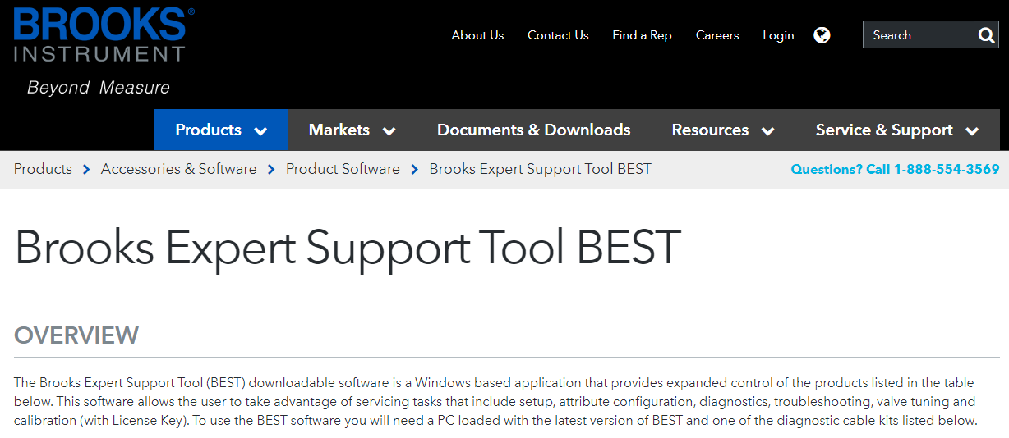The height and width of the screenshot is (438, 1009).
Task: Expand the Service & Support chevron
Action: pos(972,131)
